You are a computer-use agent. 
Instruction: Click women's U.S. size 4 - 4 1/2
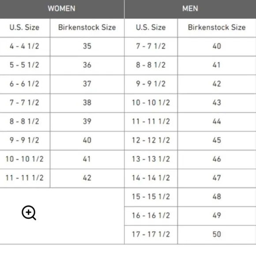(25, 47)
